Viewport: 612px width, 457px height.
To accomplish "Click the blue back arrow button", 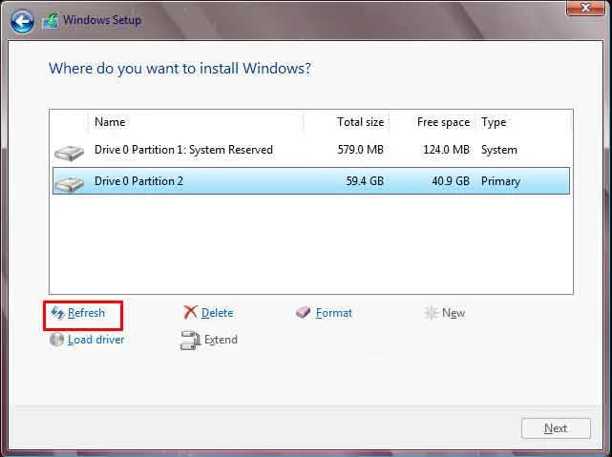I will pos(22,21).
